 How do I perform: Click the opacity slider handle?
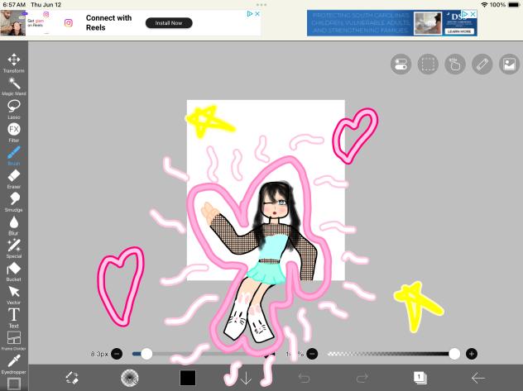[x=454, y=354]
